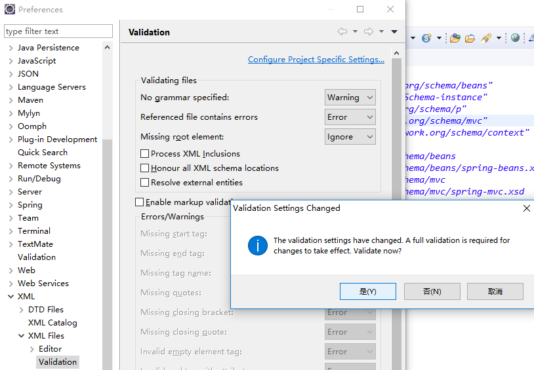The height and width of the screenshot is (370, 534).
Task: Check Resolve external entities
Action: coord(144,183)
